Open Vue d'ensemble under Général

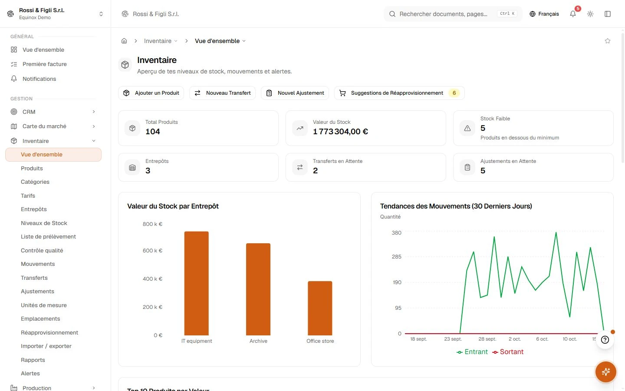click(53, 50)
